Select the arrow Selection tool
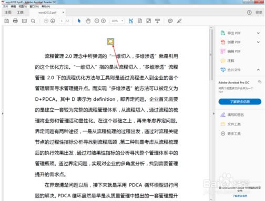This screenshot has height=201, width=265. click(79, 21)
